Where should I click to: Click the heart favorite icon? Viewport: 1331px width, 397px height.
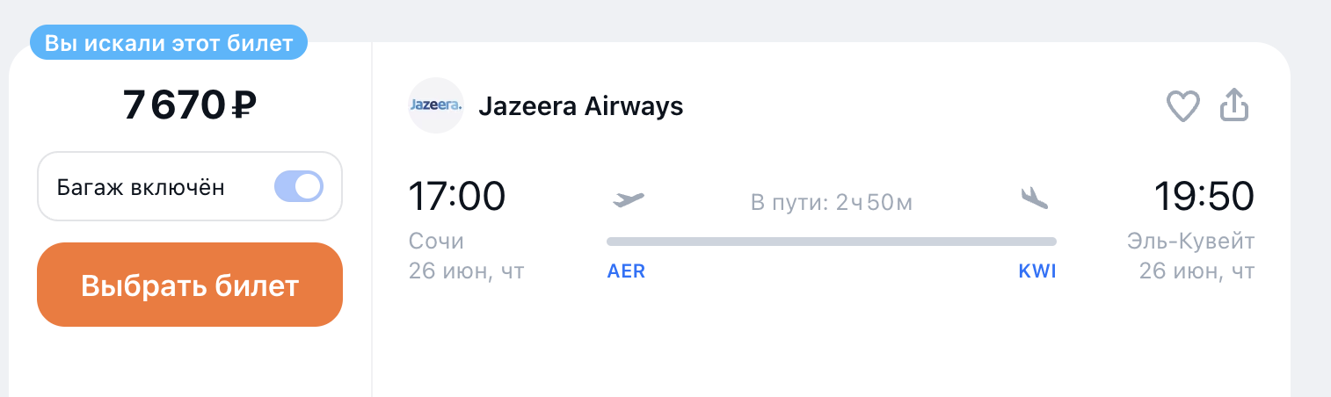[x=1182, y=107]
